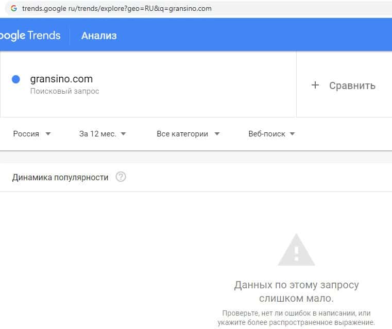
Task: Click the gray warning triangle icon
Action: 296,250
